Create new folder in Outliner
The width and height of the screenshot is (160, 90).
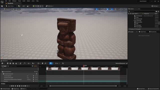[x=156, y=11]
